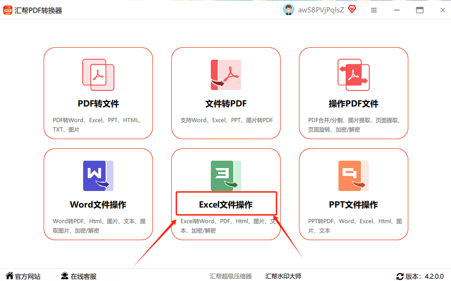Click the green Excel file icon
This screenshot has width=451, height=281.
tap(226, 176)
